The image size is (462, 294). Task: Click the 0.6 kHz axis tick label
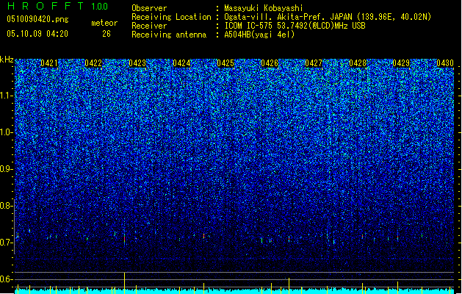coord(6,279)
